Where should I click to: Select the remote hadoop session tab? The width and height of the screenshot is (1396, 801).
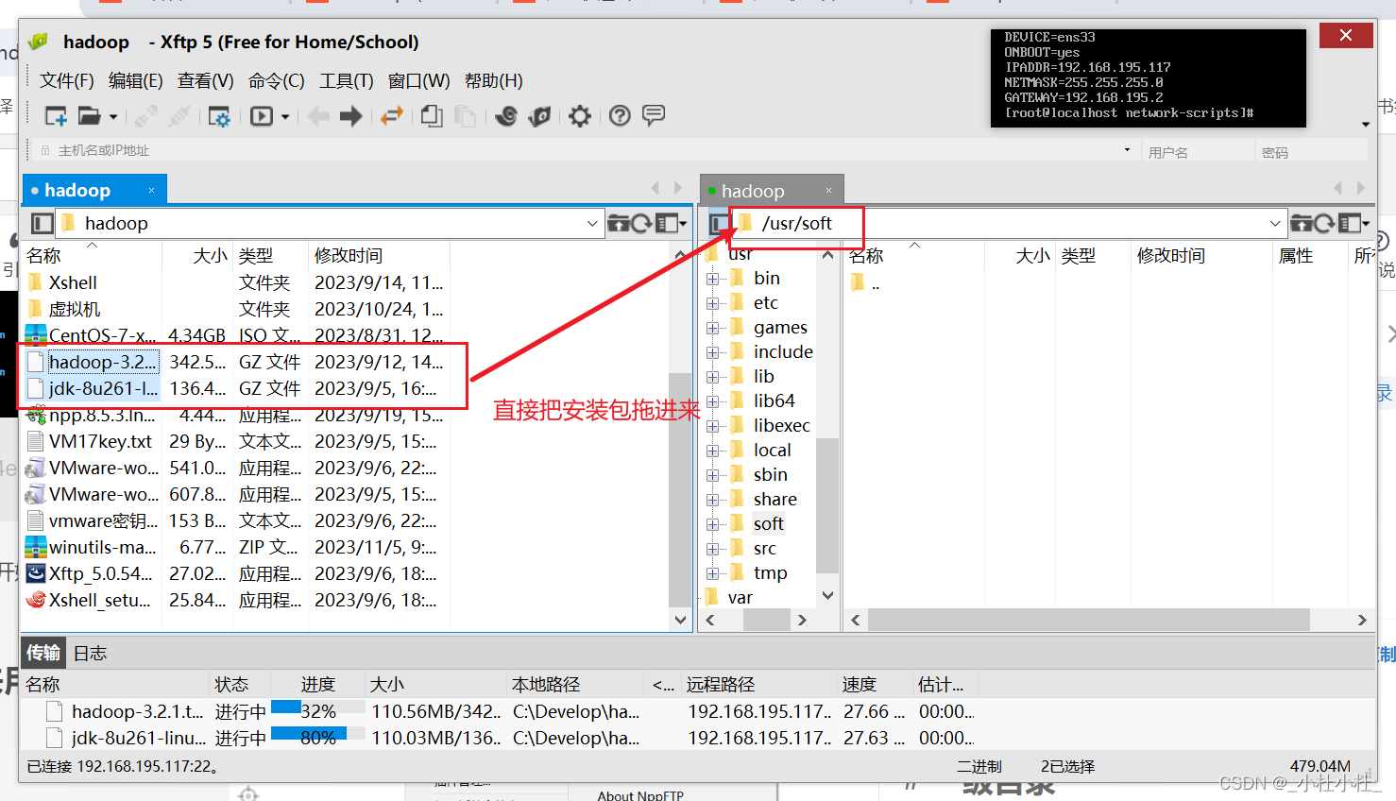pyautogui.click(x=771, y=190)
